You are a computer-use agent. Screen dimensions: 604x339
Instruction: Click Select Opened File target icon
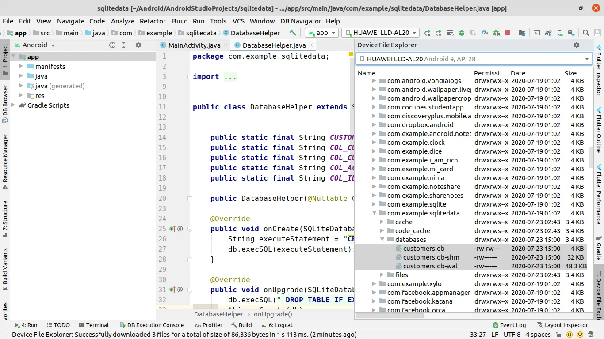click(112, 45)
